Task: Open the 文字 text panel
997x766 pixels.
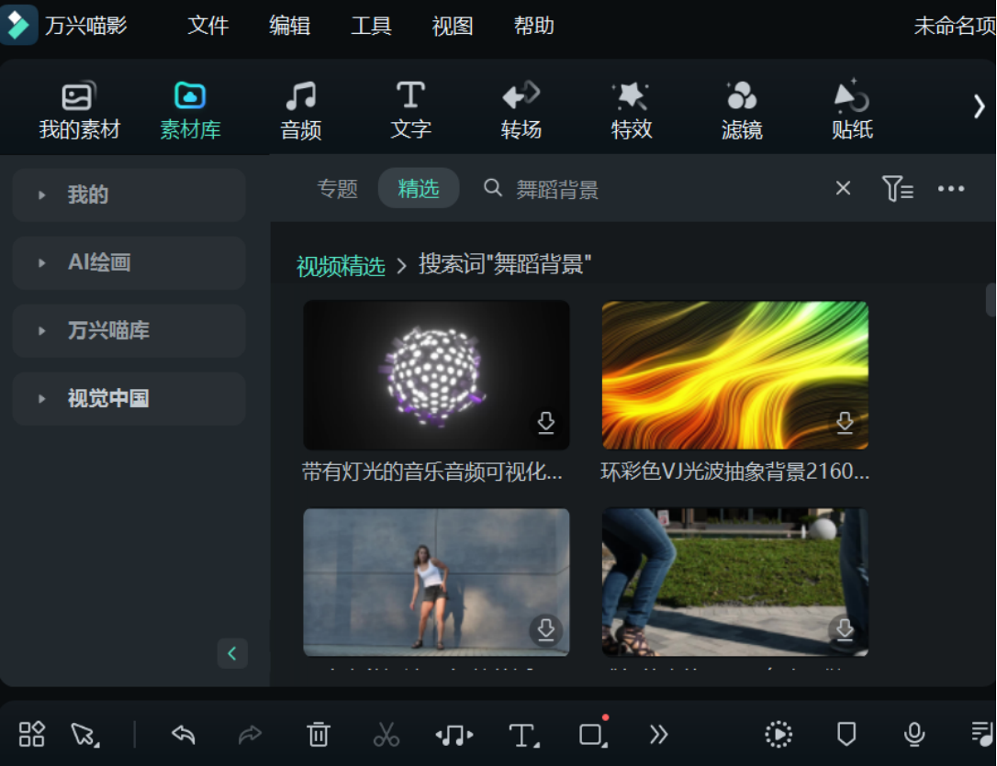Action: pyautogui.click(x=410, y=111)
